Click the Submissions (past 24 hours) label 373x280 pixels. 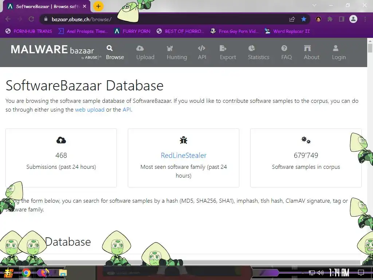[x=61, y=167]
